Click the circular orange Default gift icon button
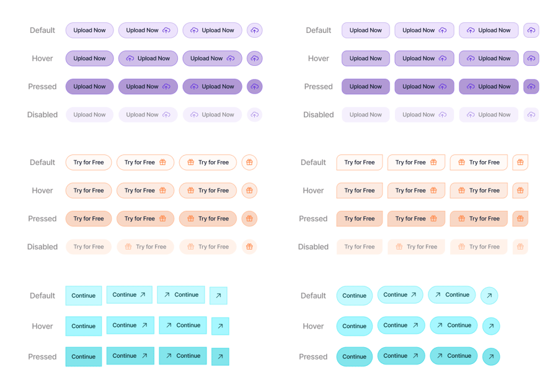The image size is (558, 372). coord(249,162)
